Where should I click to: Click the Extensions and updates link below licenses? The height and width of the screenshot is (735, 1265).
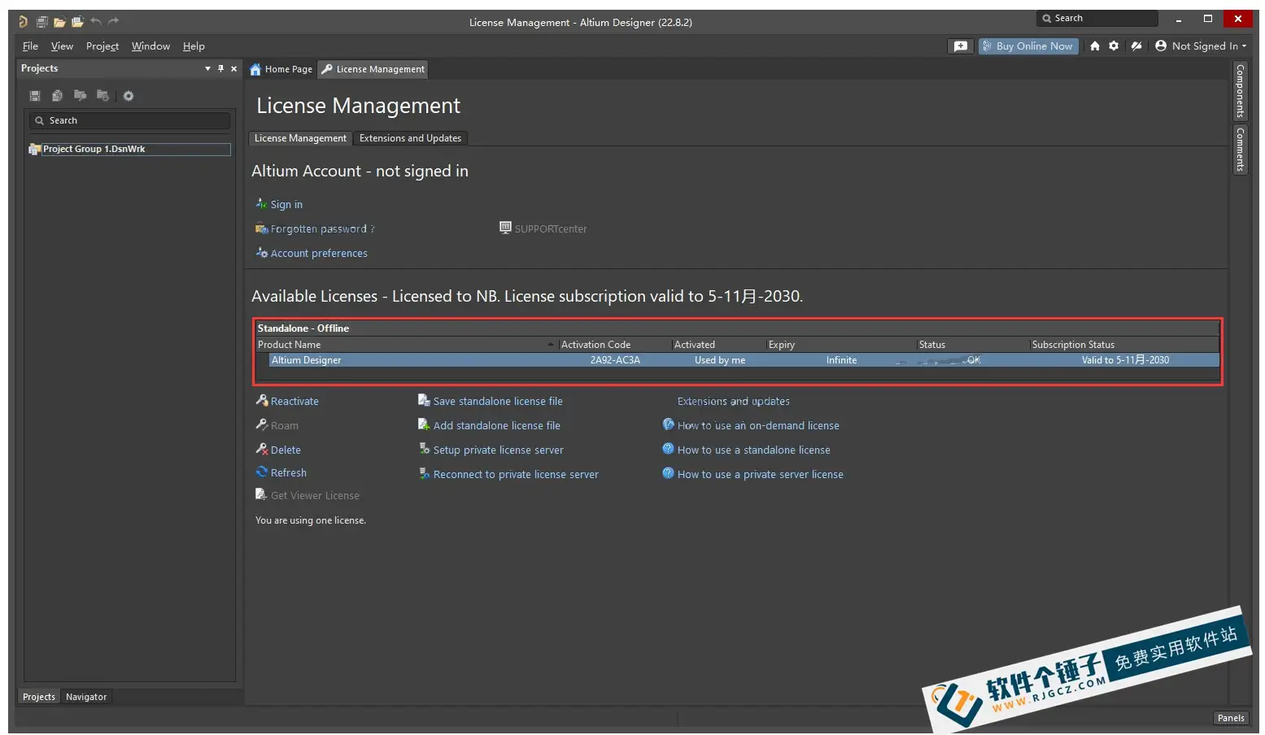[x=734, y=402]
